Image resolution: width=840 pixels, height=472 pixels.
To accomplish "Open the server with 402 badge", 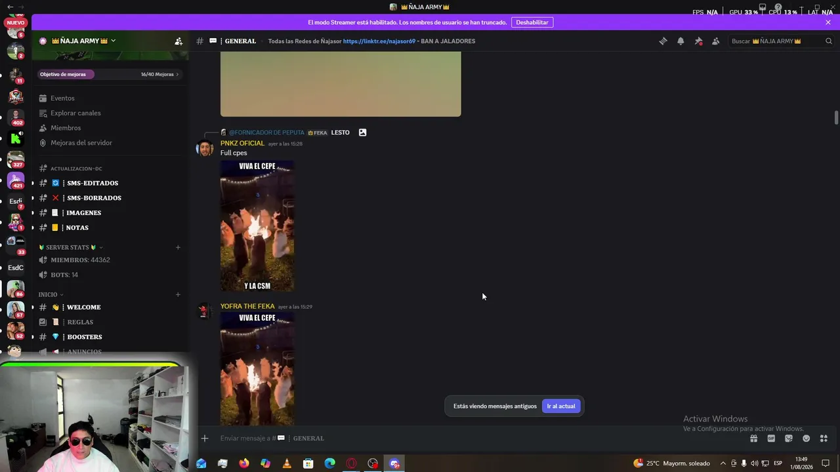I will click(x=16, y=117).
